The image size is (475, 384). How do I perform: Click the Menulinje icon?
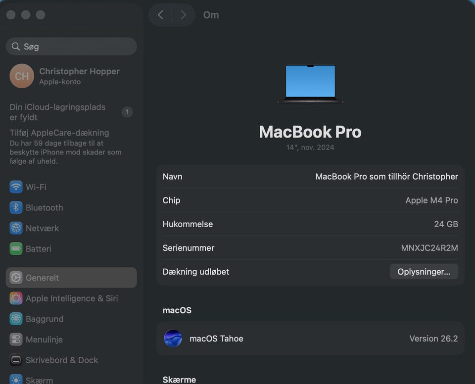click(x=16, y=339)
